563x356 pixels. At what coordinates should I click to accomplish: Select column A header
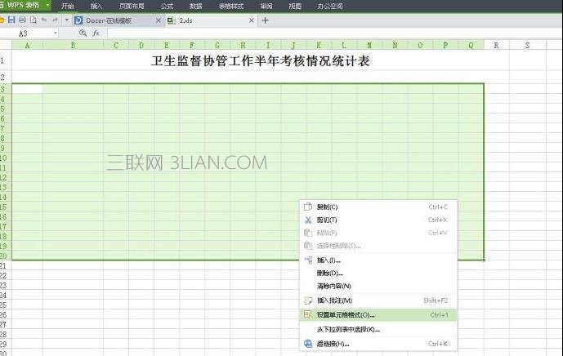(x=27, y=45)
